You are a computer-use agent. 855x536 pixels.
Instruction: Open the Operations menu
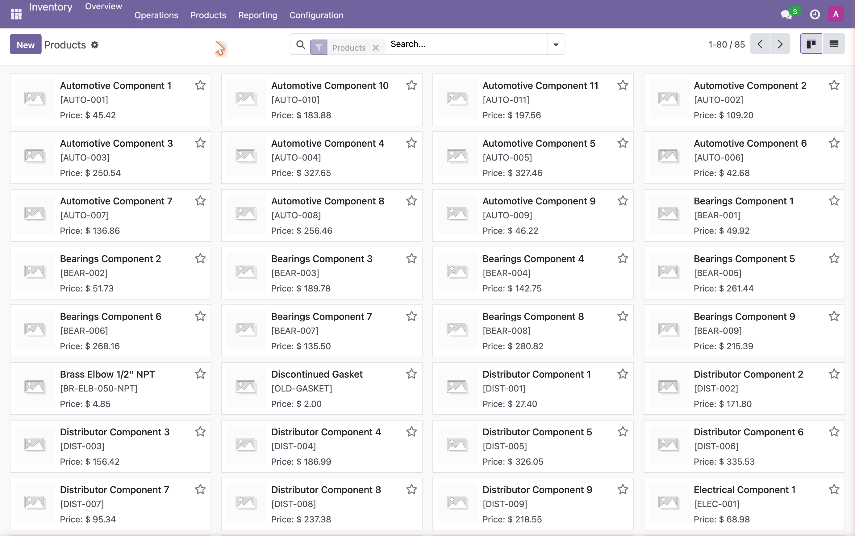(x=156, y=15)
